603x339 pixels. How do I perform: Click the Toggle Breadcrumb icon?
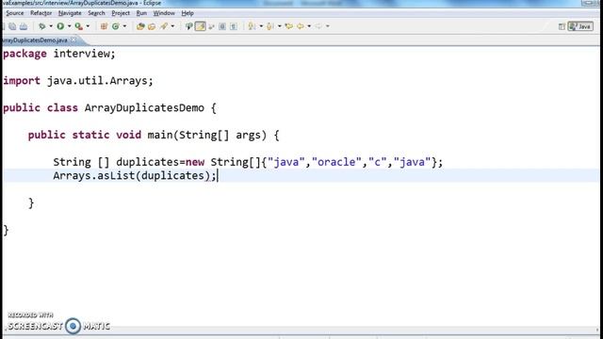[188, 26]
